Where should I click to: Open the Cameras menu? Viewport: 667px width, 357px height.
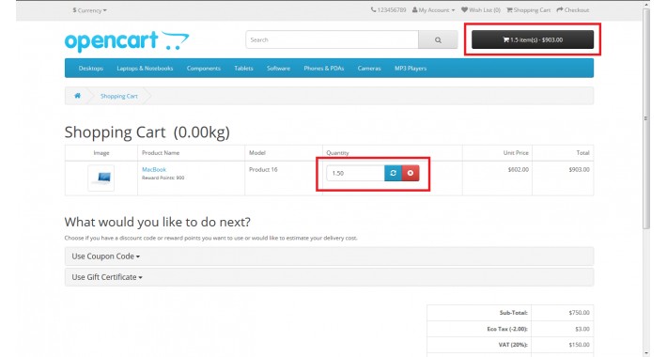point(369,68)
